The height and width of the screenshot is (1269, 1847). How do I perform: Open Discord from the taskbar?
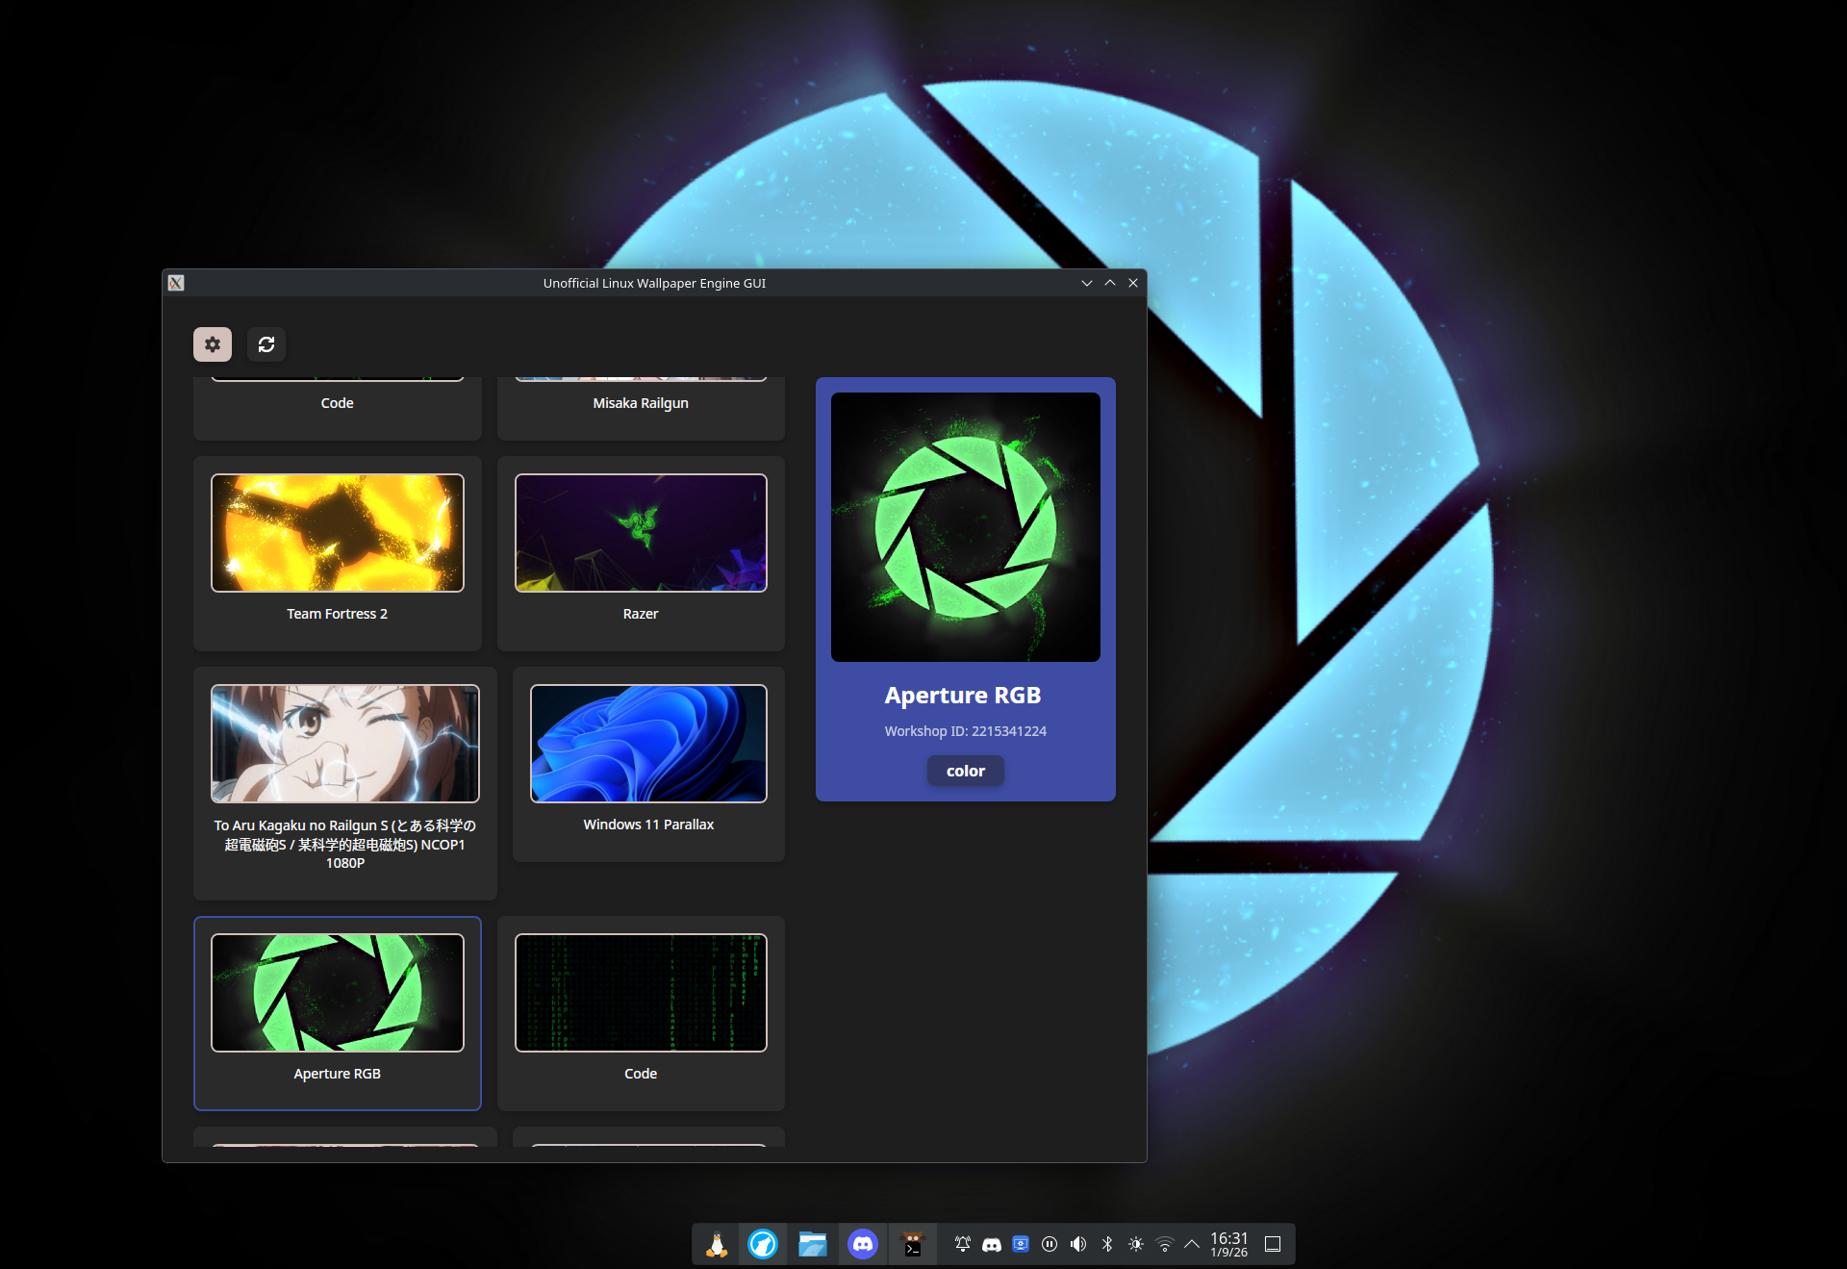tap(863, 1244)
